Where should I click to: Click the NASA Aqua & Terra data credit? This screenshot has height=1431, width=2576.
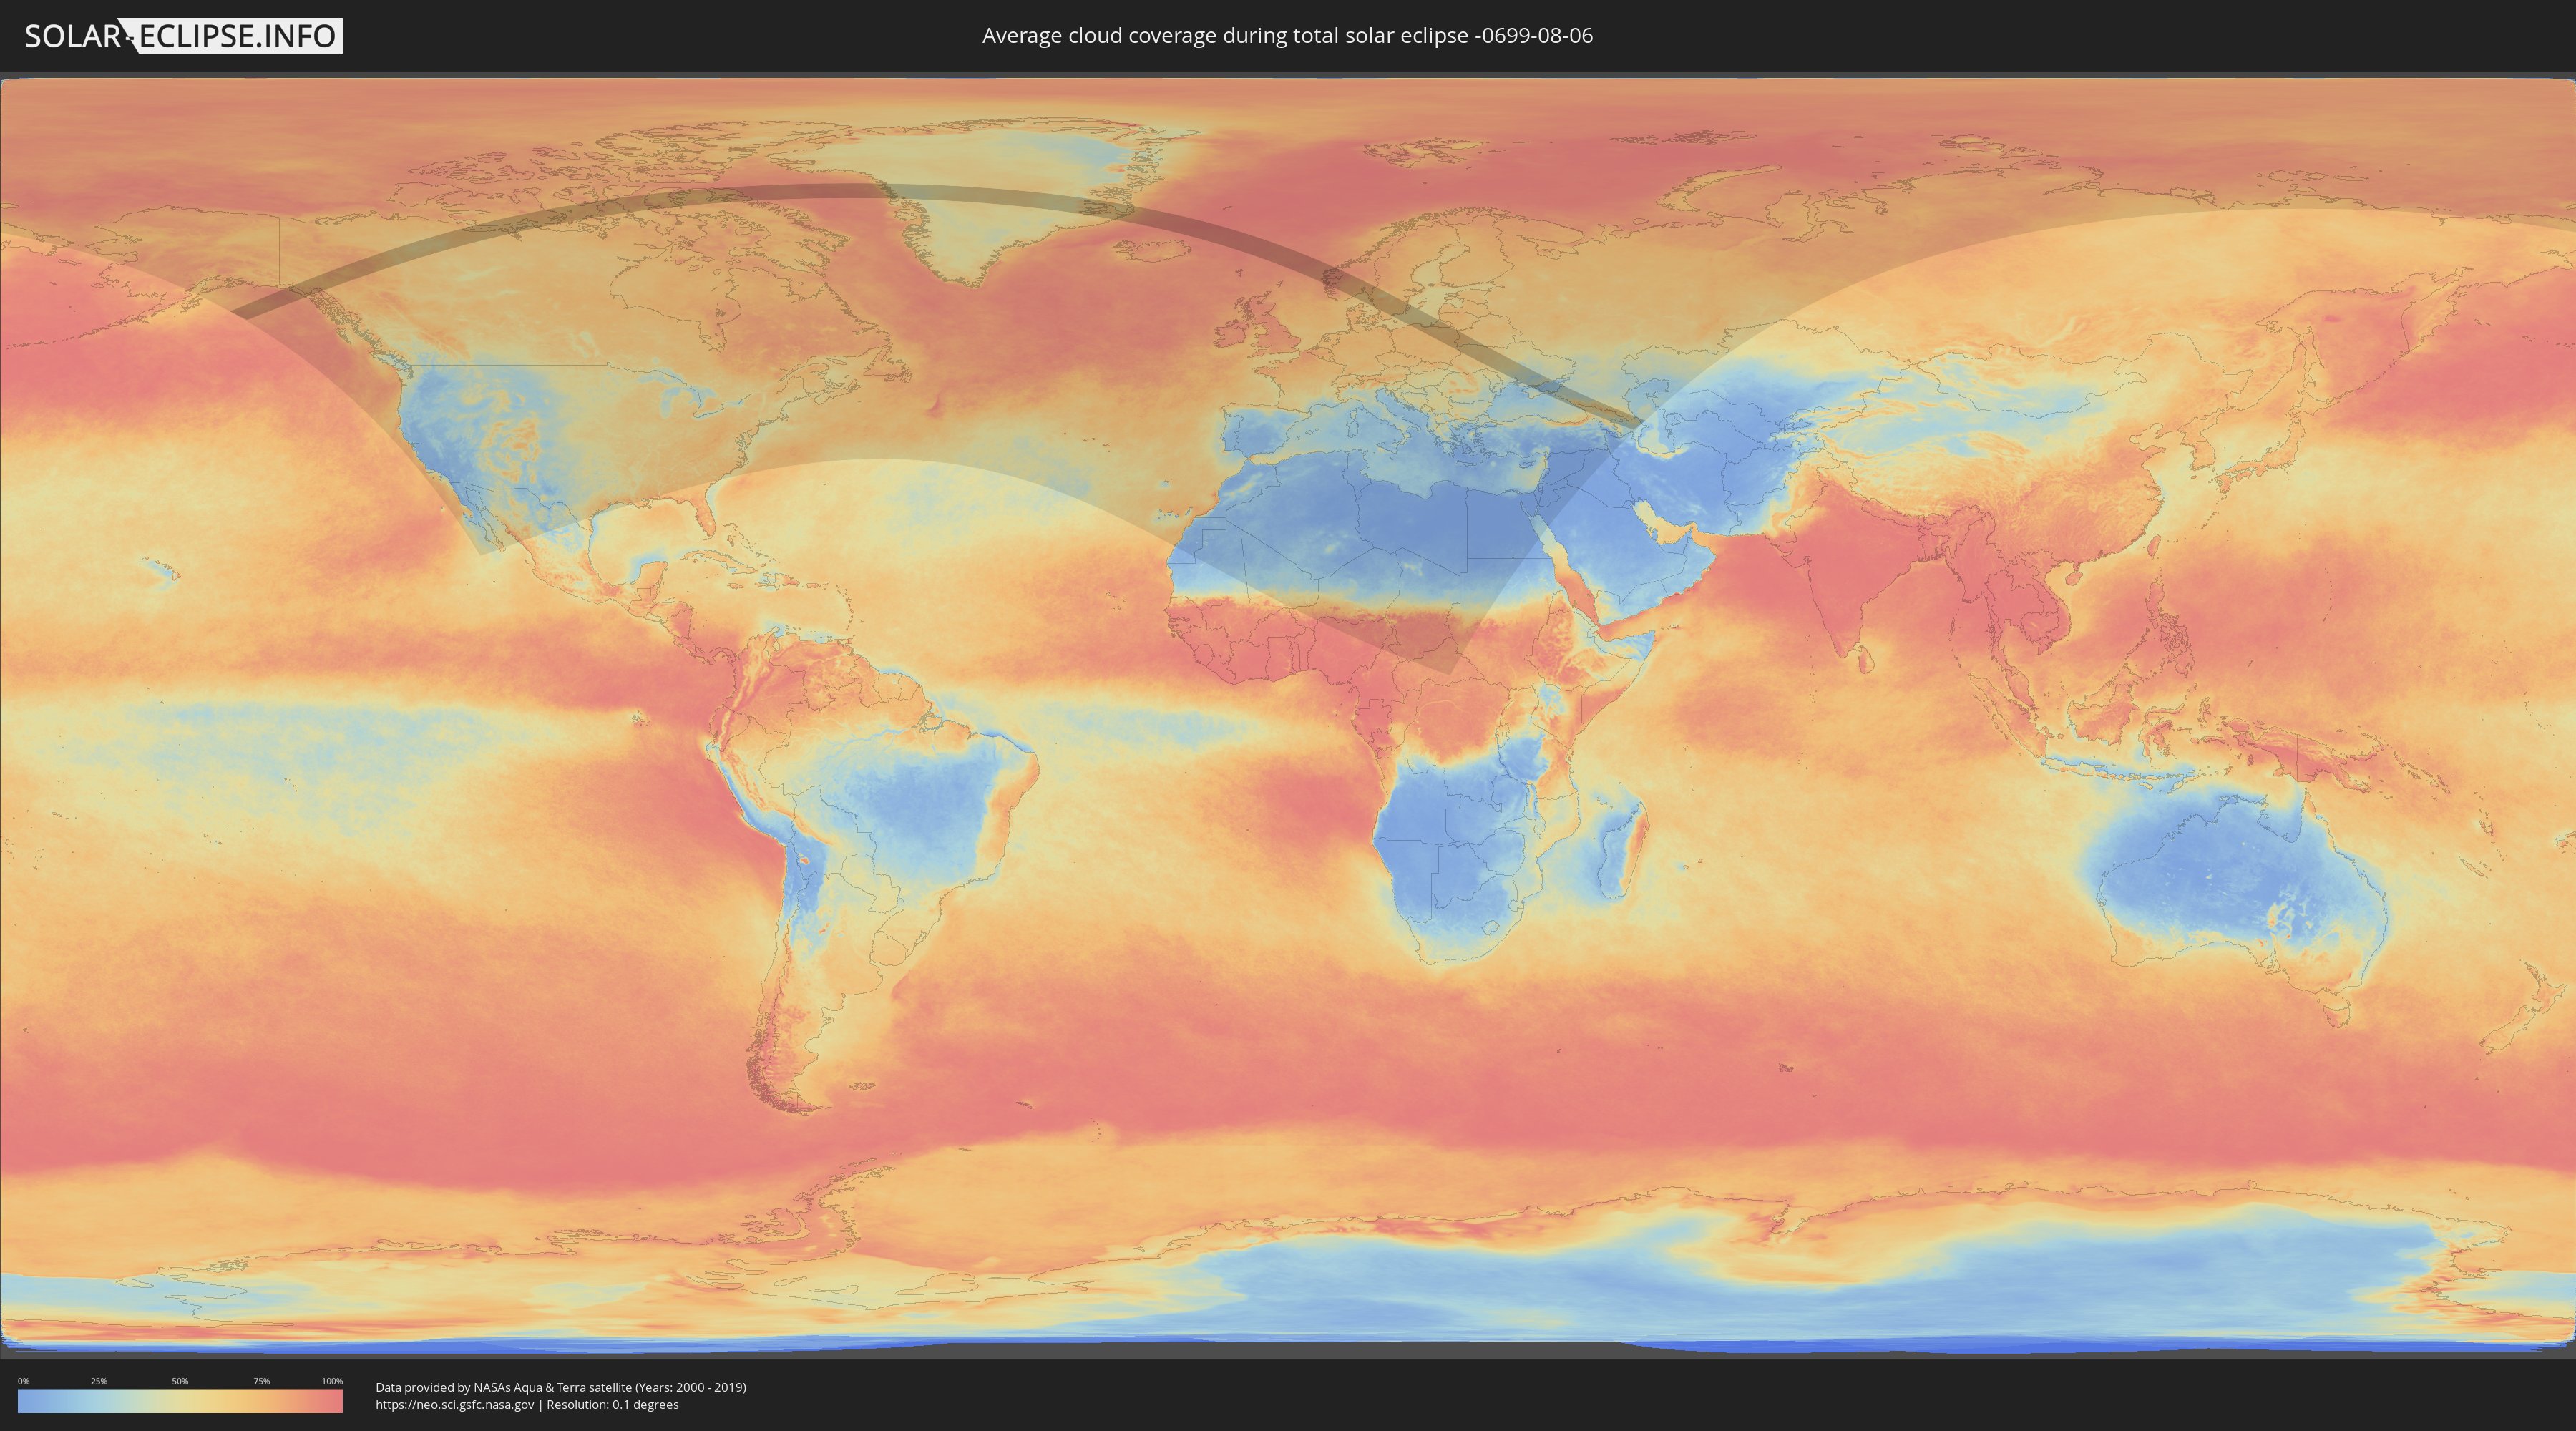pyautogui.click(x=561, y=1387)
